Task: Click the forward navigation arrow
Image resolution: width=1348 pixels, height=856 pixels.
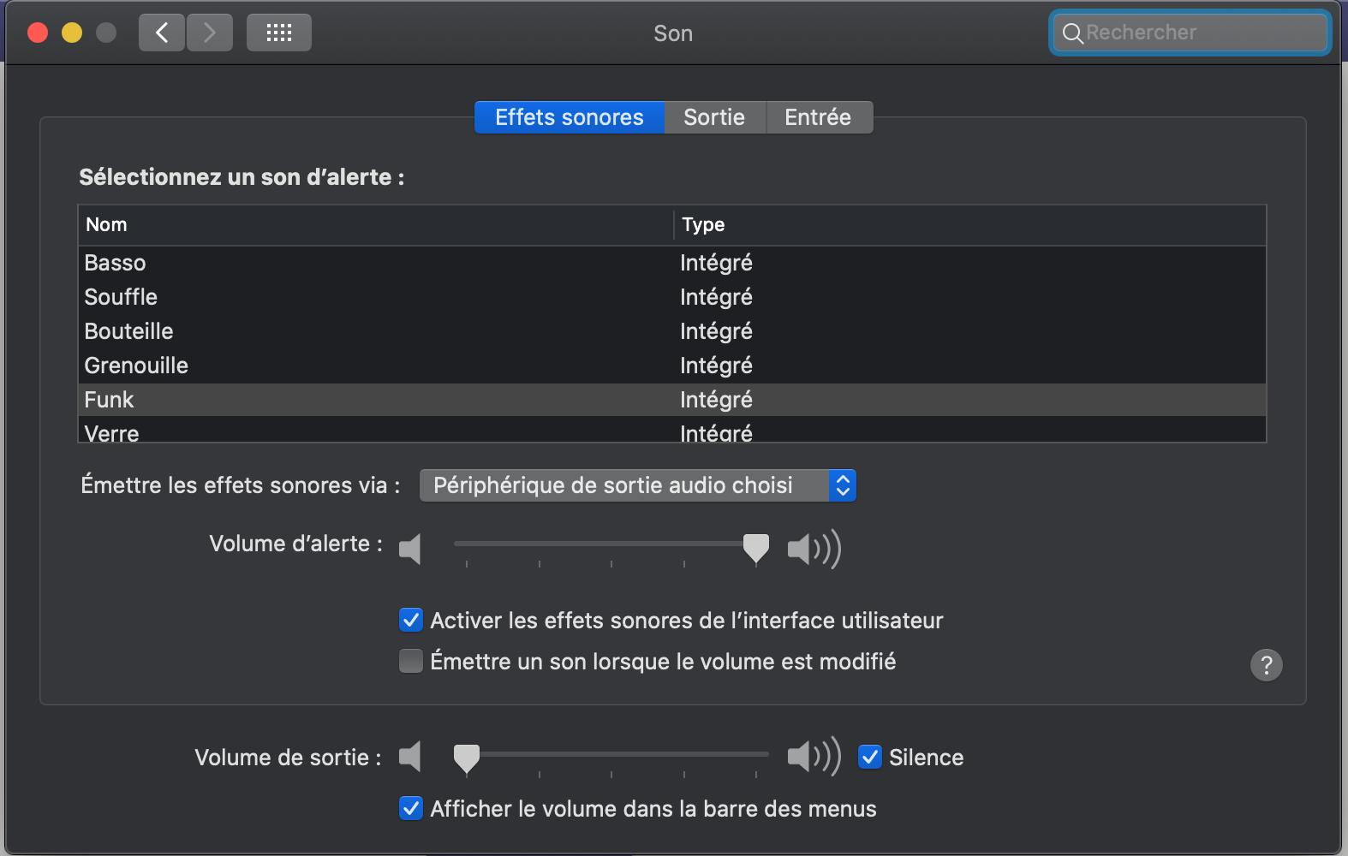Action: 210,33
